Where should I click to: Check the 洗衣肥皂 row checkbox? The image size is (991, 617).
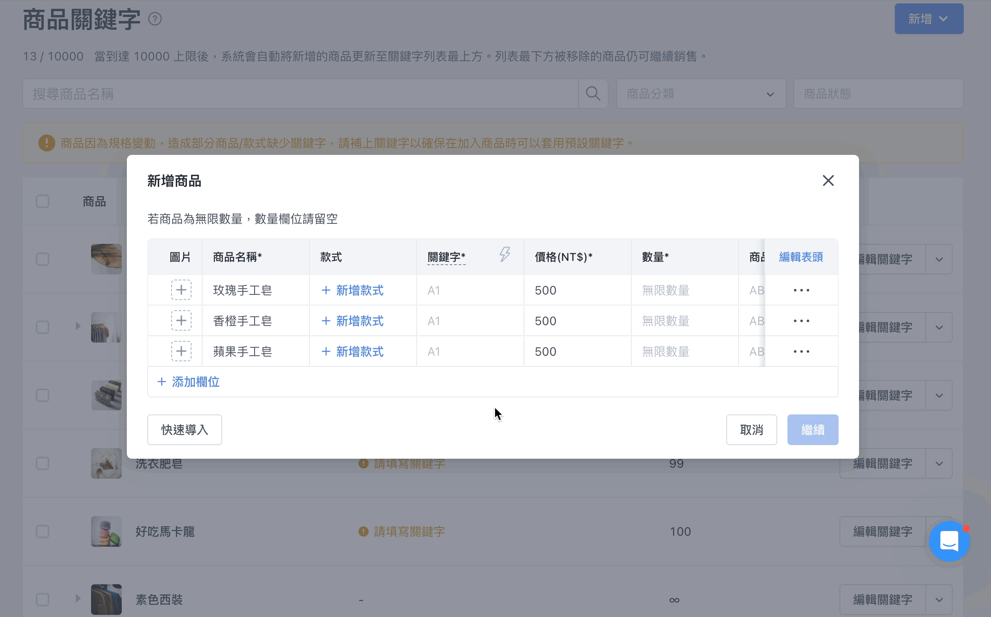click(43, 463)
